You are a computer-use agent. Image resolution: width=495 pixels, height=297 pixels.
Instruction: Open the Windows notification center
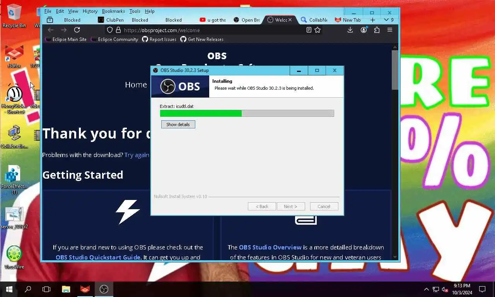click(482, 289)
